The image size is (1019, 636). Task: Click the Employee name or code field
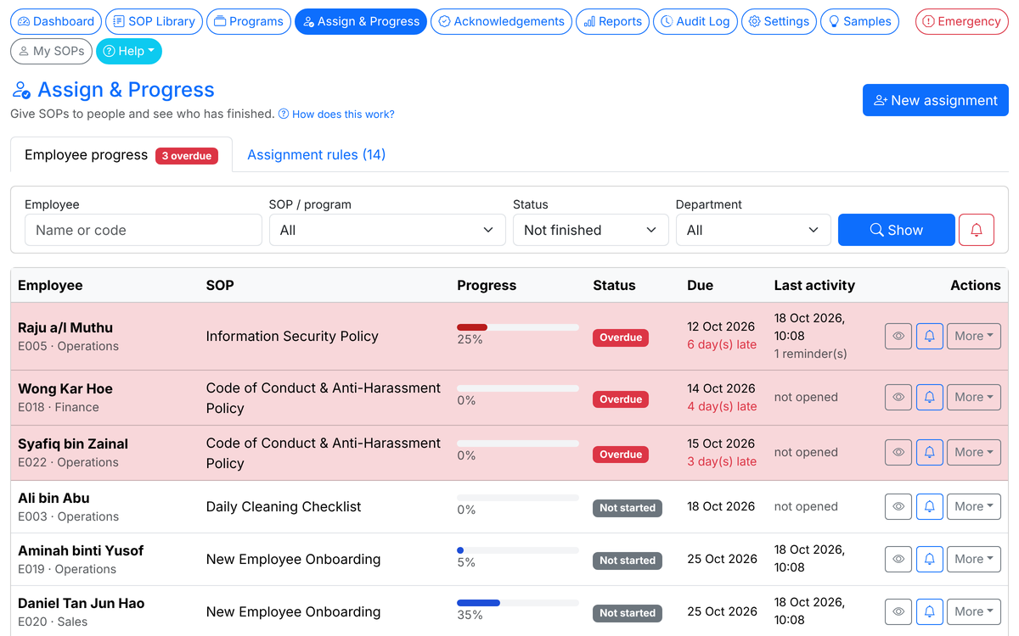coord(144,230)
